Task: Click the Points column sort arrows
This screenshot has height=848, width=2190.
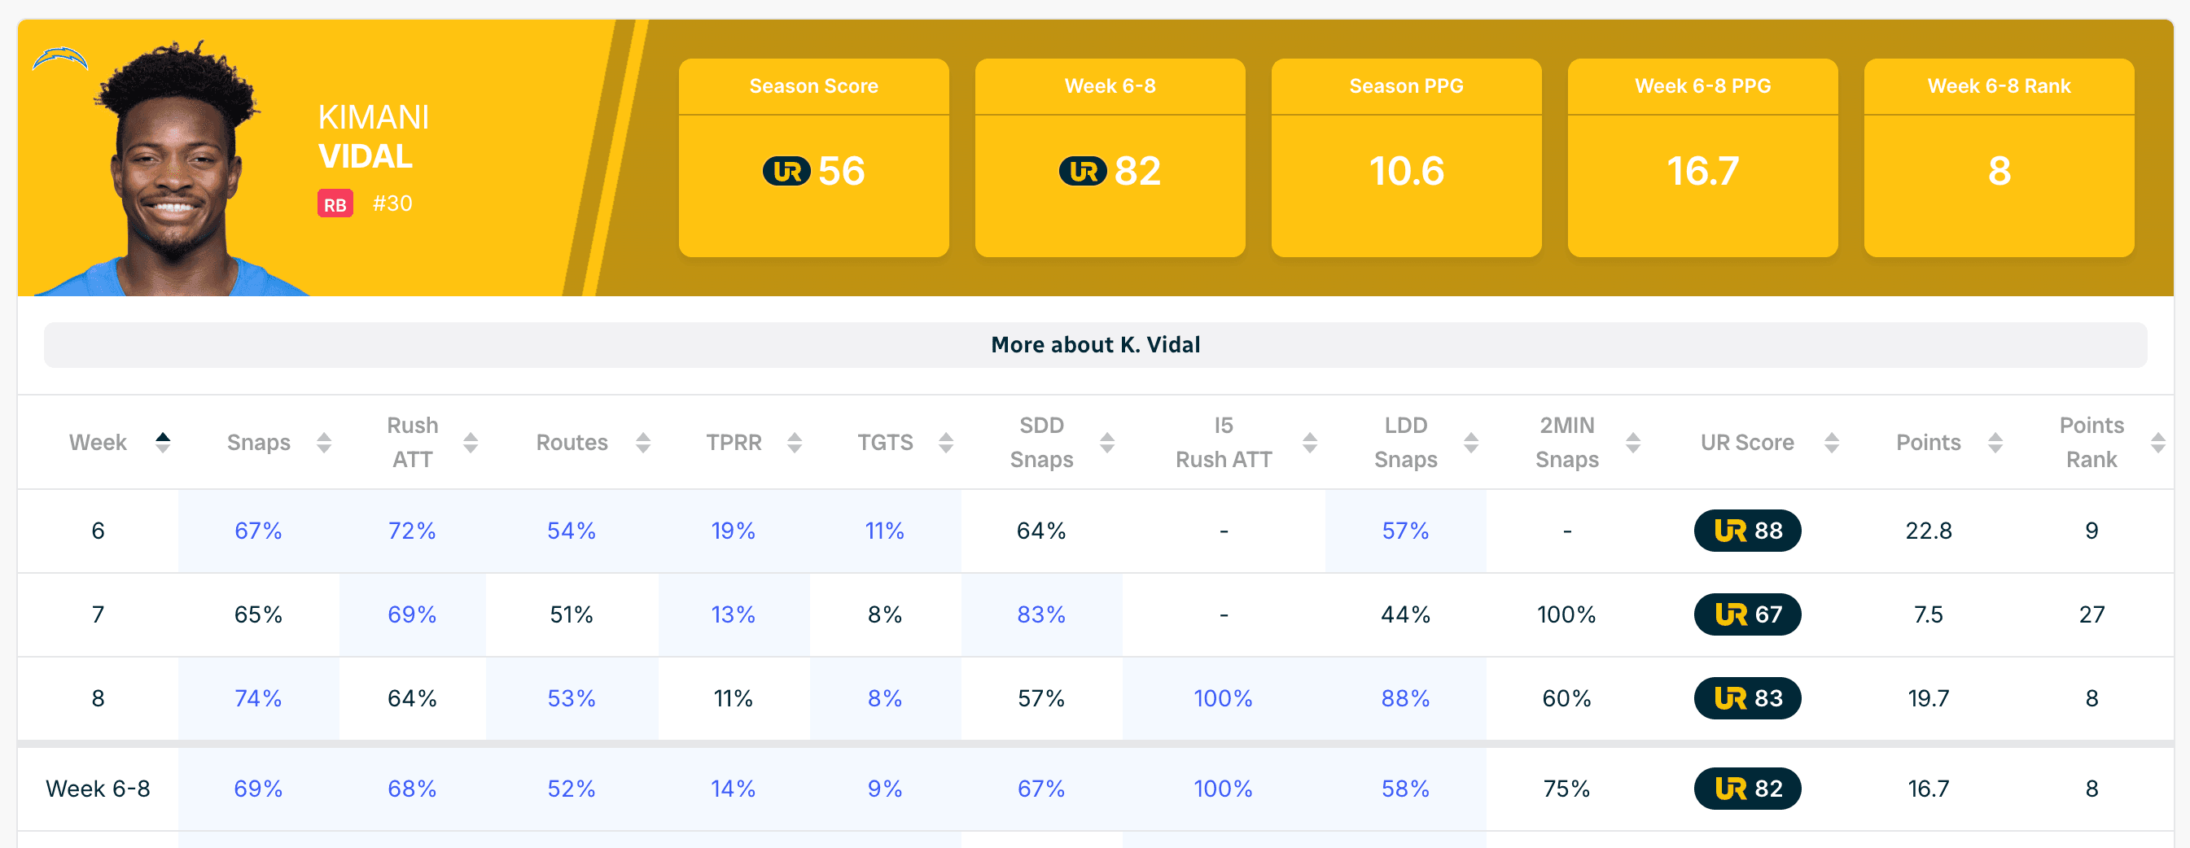Action: 1995,442
